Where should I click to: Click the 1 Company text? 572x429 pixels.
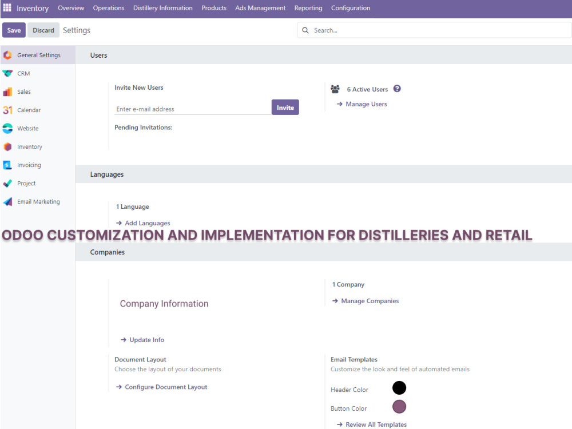348,284
